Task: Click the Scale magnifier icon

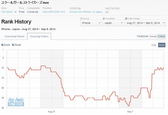Action: tap(2, 45)
